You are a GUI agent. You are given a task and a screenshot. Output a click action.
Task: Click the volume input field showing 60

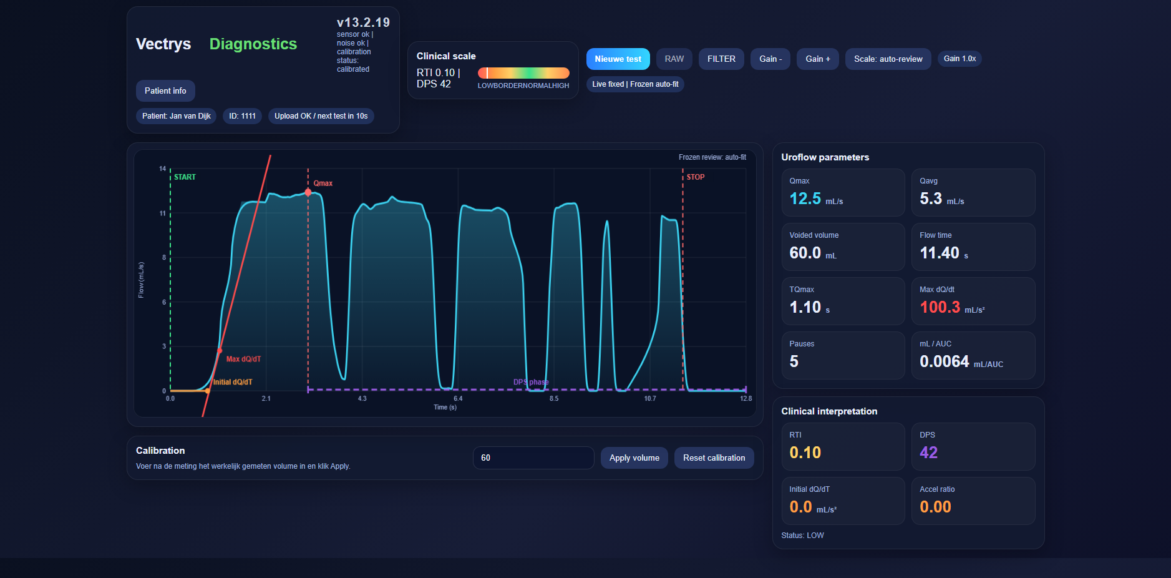point(533,458)
